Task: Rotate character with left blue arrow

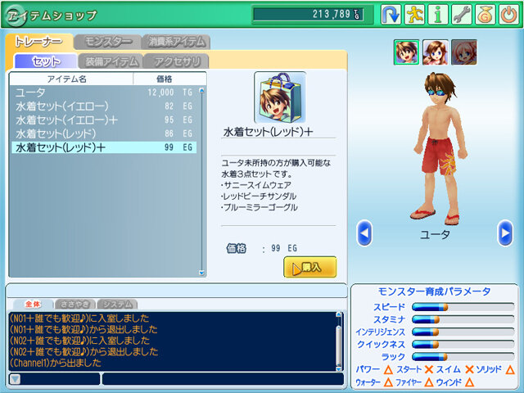Action: point(364,233)
